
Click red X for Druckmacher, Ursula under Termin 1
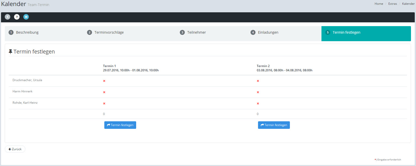point(104,81)
